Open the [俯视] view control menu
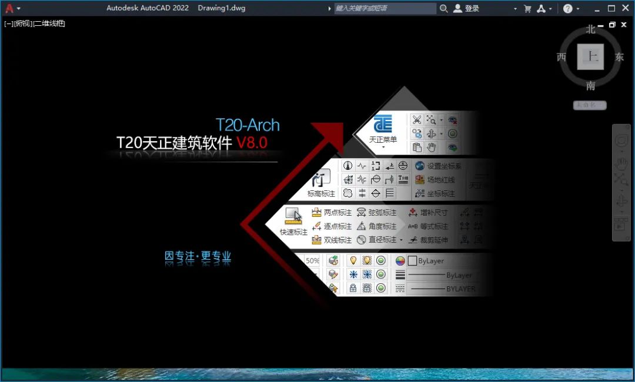This screenshot has height=382, width=635. click(x=23, y=24)
